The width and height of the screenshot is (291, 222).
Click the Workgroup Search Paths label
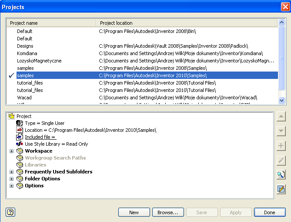coord(55,158)
